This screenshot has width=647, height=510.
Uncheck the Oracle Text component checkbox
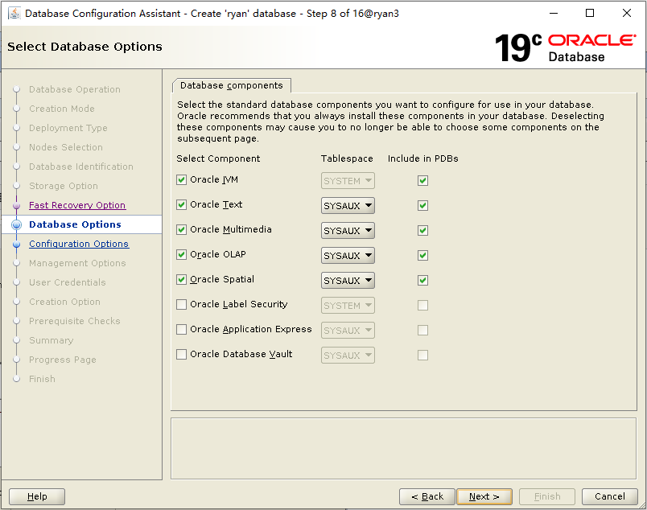(x=181, y=204)
